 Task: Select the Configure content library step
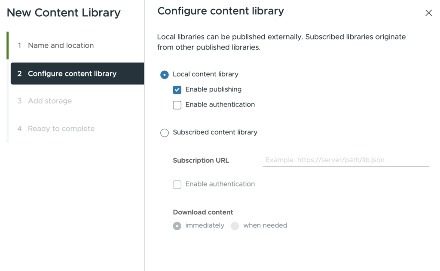pyautogui.click(x=72, y=73)
